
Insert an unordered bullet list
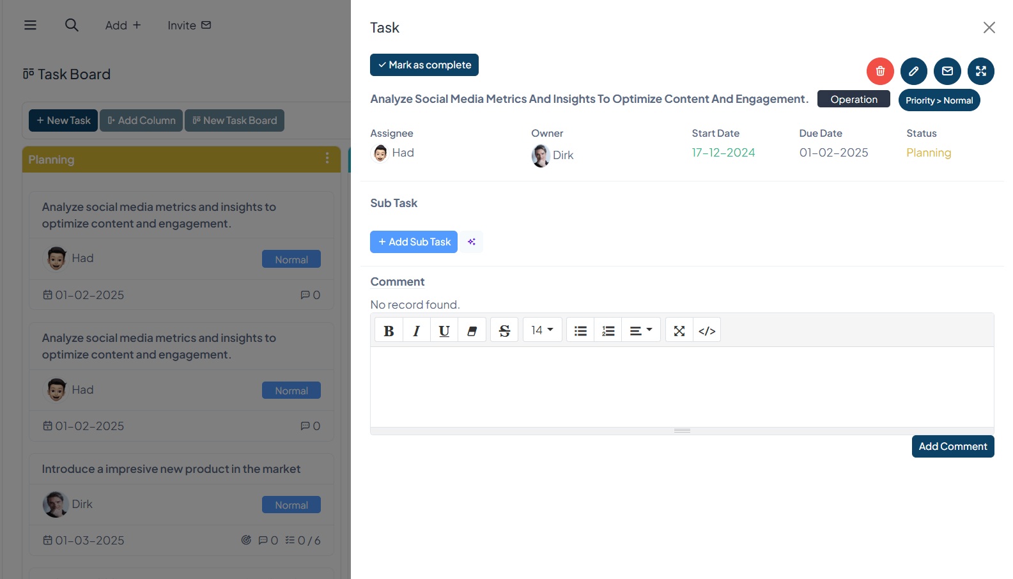pyautogui.click(x=580, y=330)
